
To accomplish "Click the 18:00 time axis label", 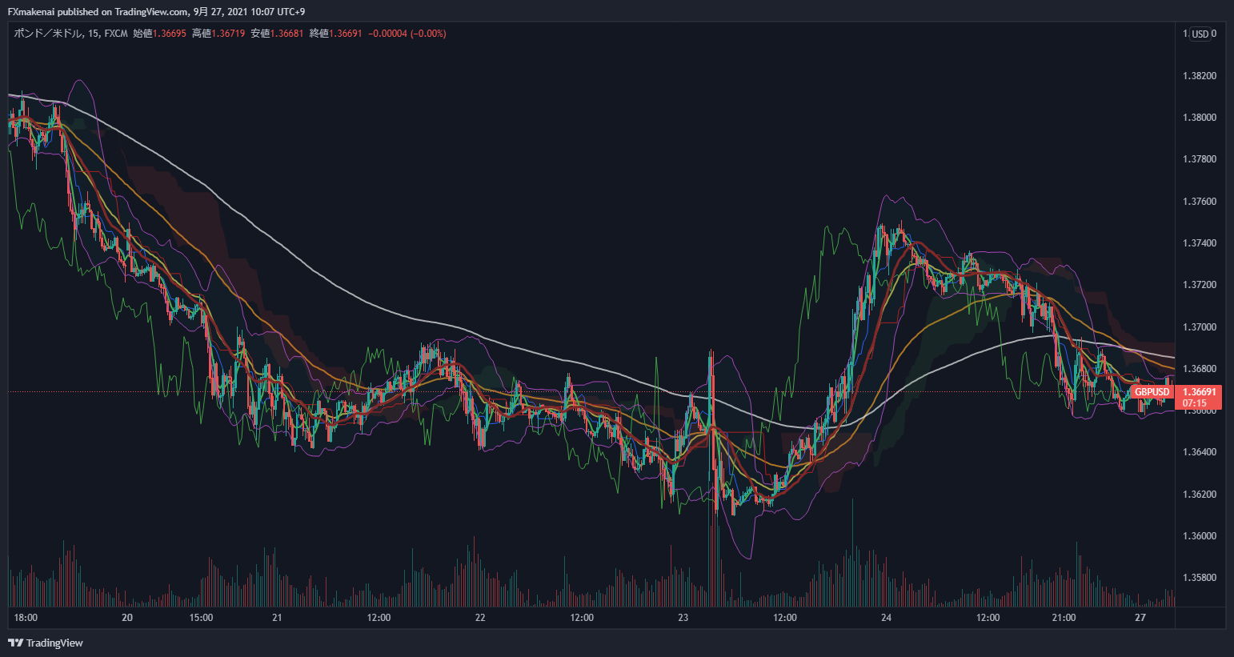I will tap(26, 618).
